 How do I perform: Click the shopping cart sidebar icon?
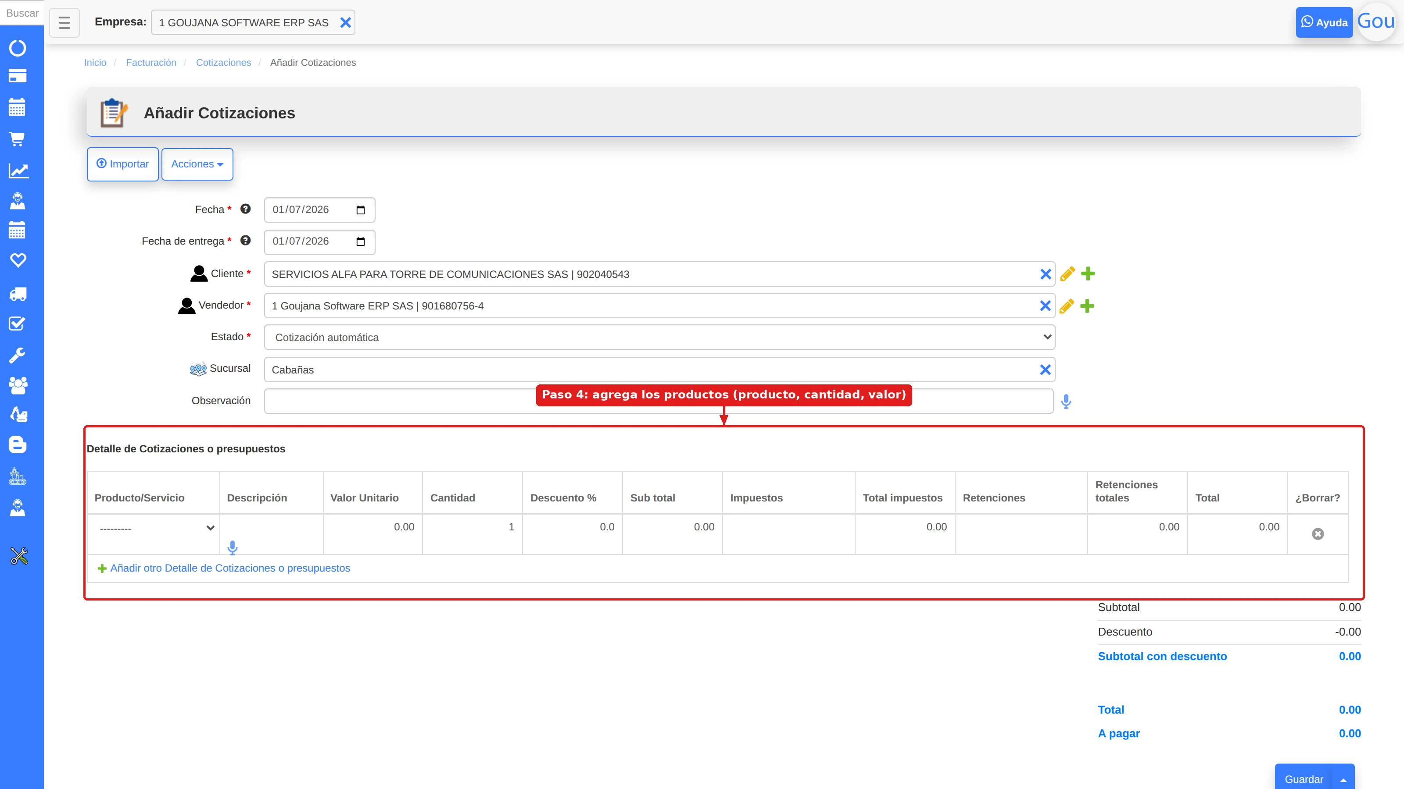(17, 139)
